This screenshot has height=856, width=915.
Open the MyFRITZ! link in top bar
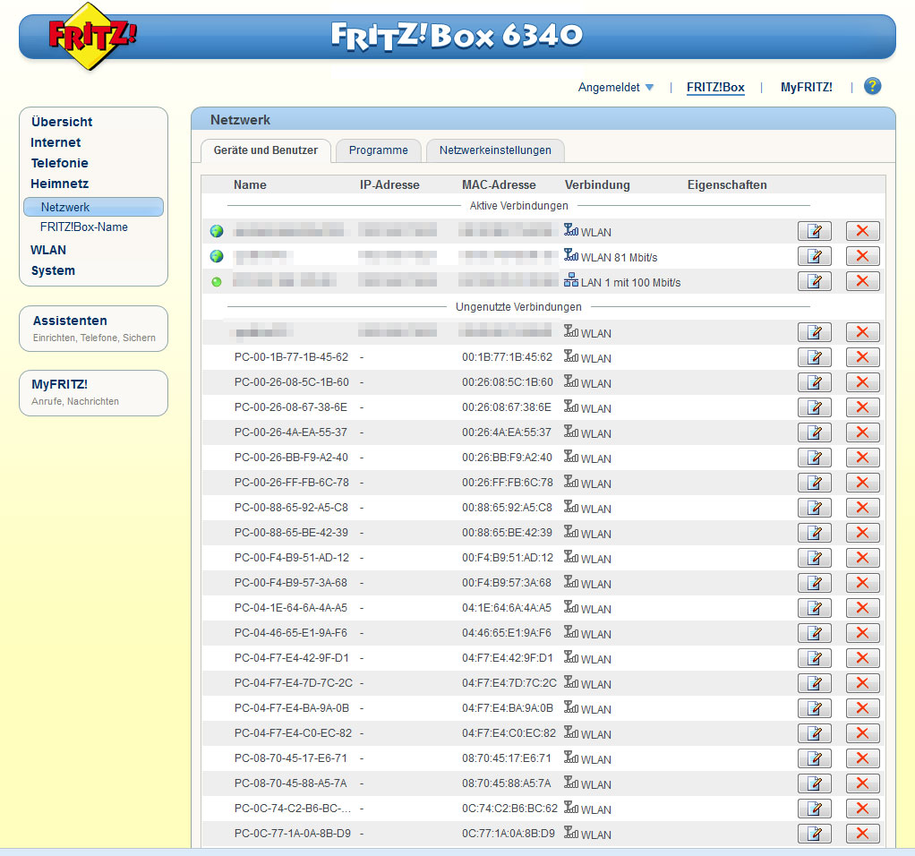[806, 88]
